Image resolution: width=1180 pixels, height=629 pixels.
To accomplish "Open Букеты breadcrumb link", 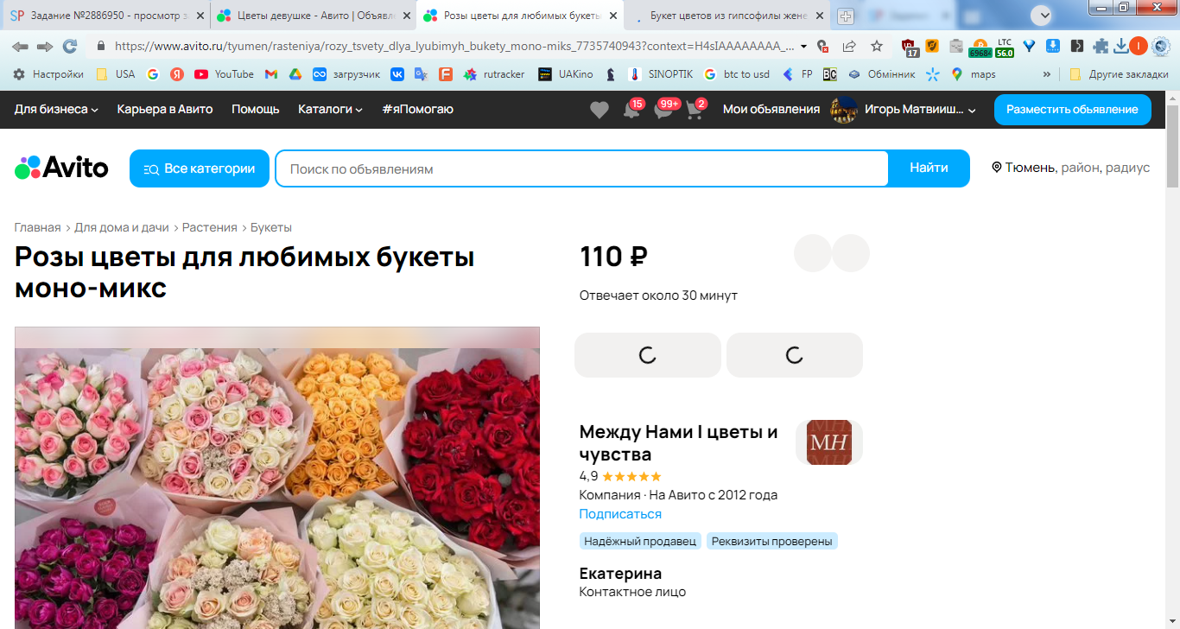I will tap(271, 227).
